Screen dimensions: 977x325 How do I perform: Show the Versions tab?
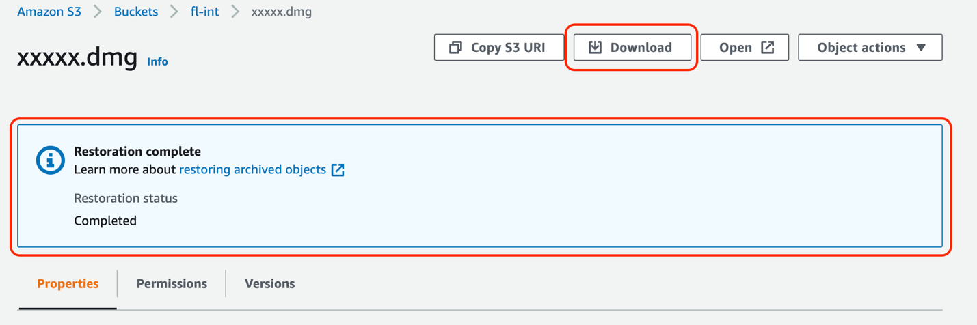pos(269,284)
